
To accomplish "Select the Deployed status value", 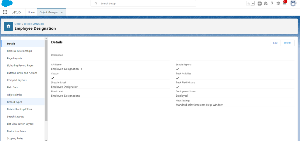I will [x=182, y=96].
